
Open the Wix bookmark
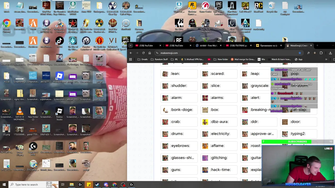click(261, 59)
